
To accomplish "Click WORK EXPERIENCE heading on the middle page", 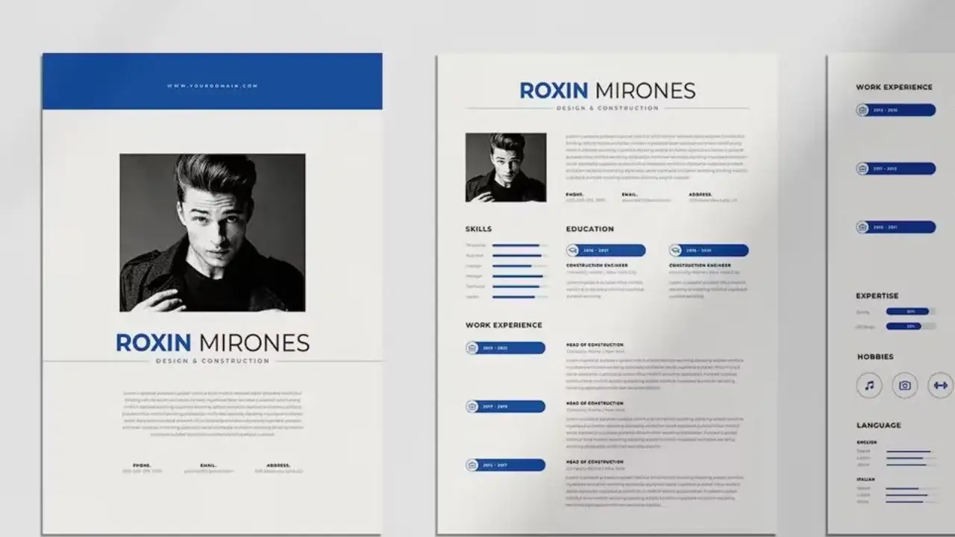I will point(504,325).
